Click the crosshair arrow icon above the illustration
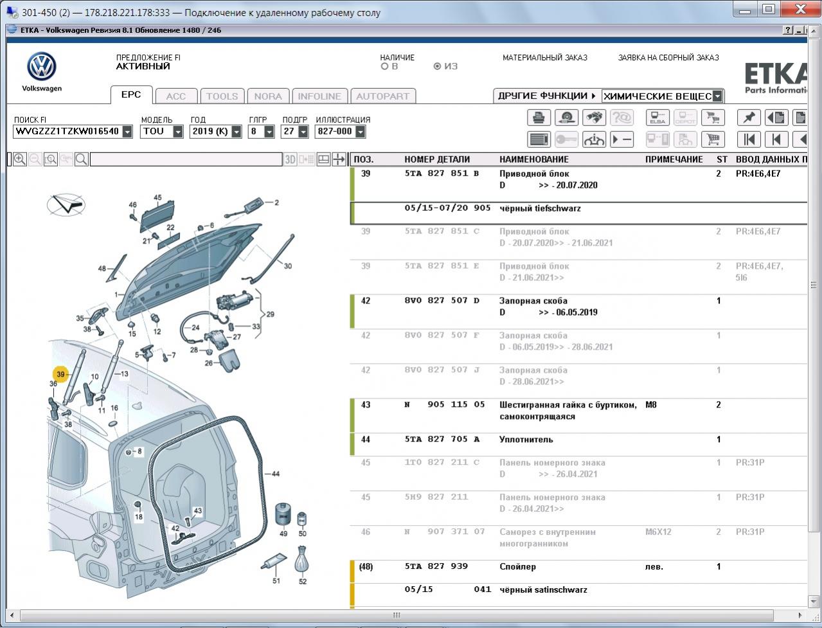Viewport: 822px width, 628px height. pyautogui.click(x=339, y=159)
